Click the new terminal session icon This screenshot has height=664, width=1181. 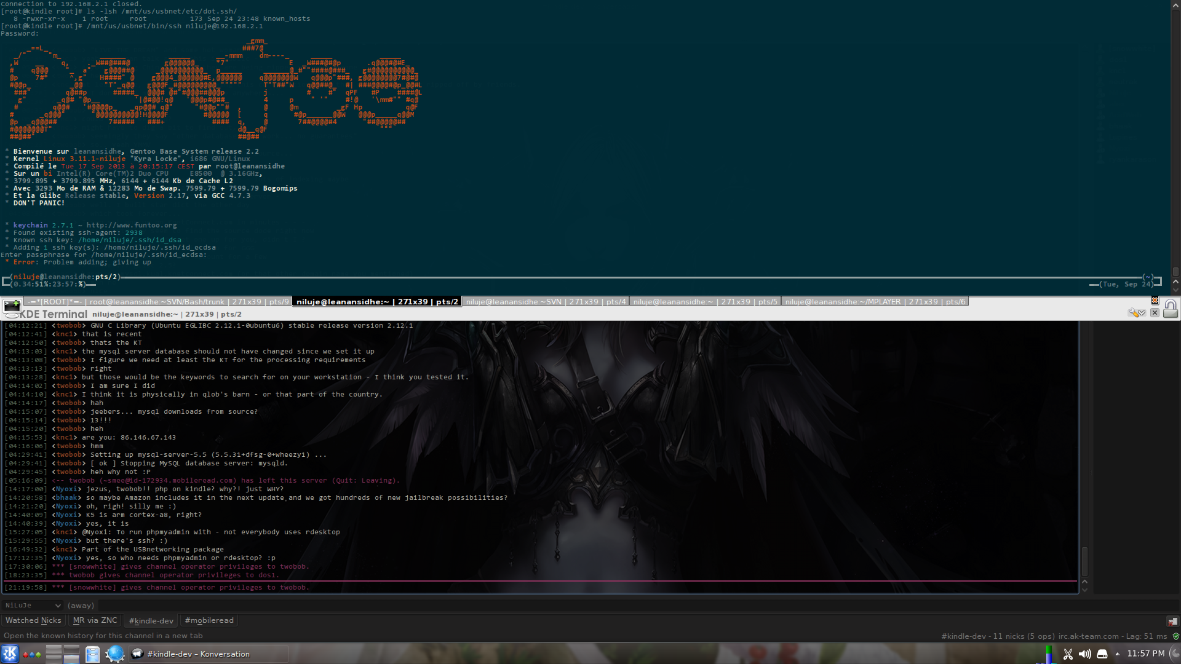(x=12, y=306)
